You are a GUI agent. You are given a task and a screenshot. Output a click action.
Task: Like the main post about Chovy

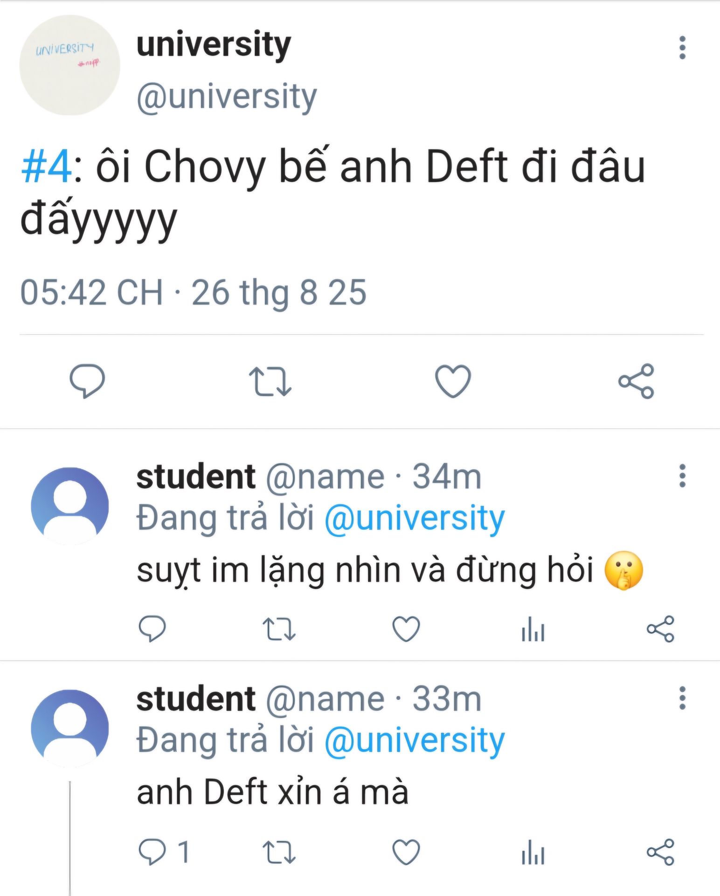(453, 381)
